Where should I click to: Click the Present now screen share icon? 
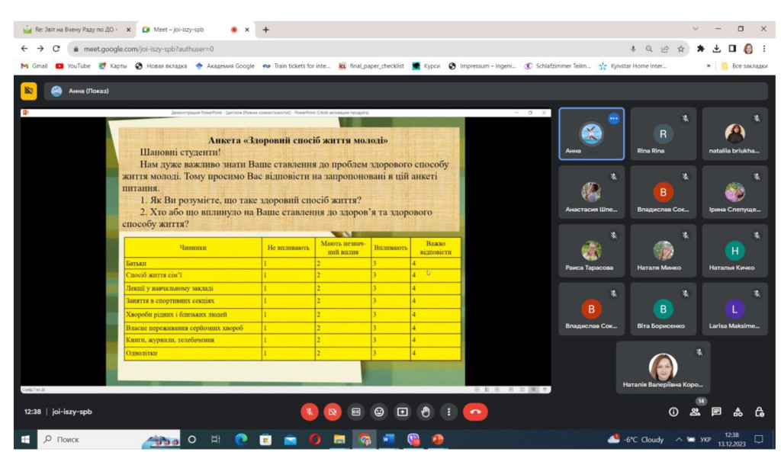[402, 412]
